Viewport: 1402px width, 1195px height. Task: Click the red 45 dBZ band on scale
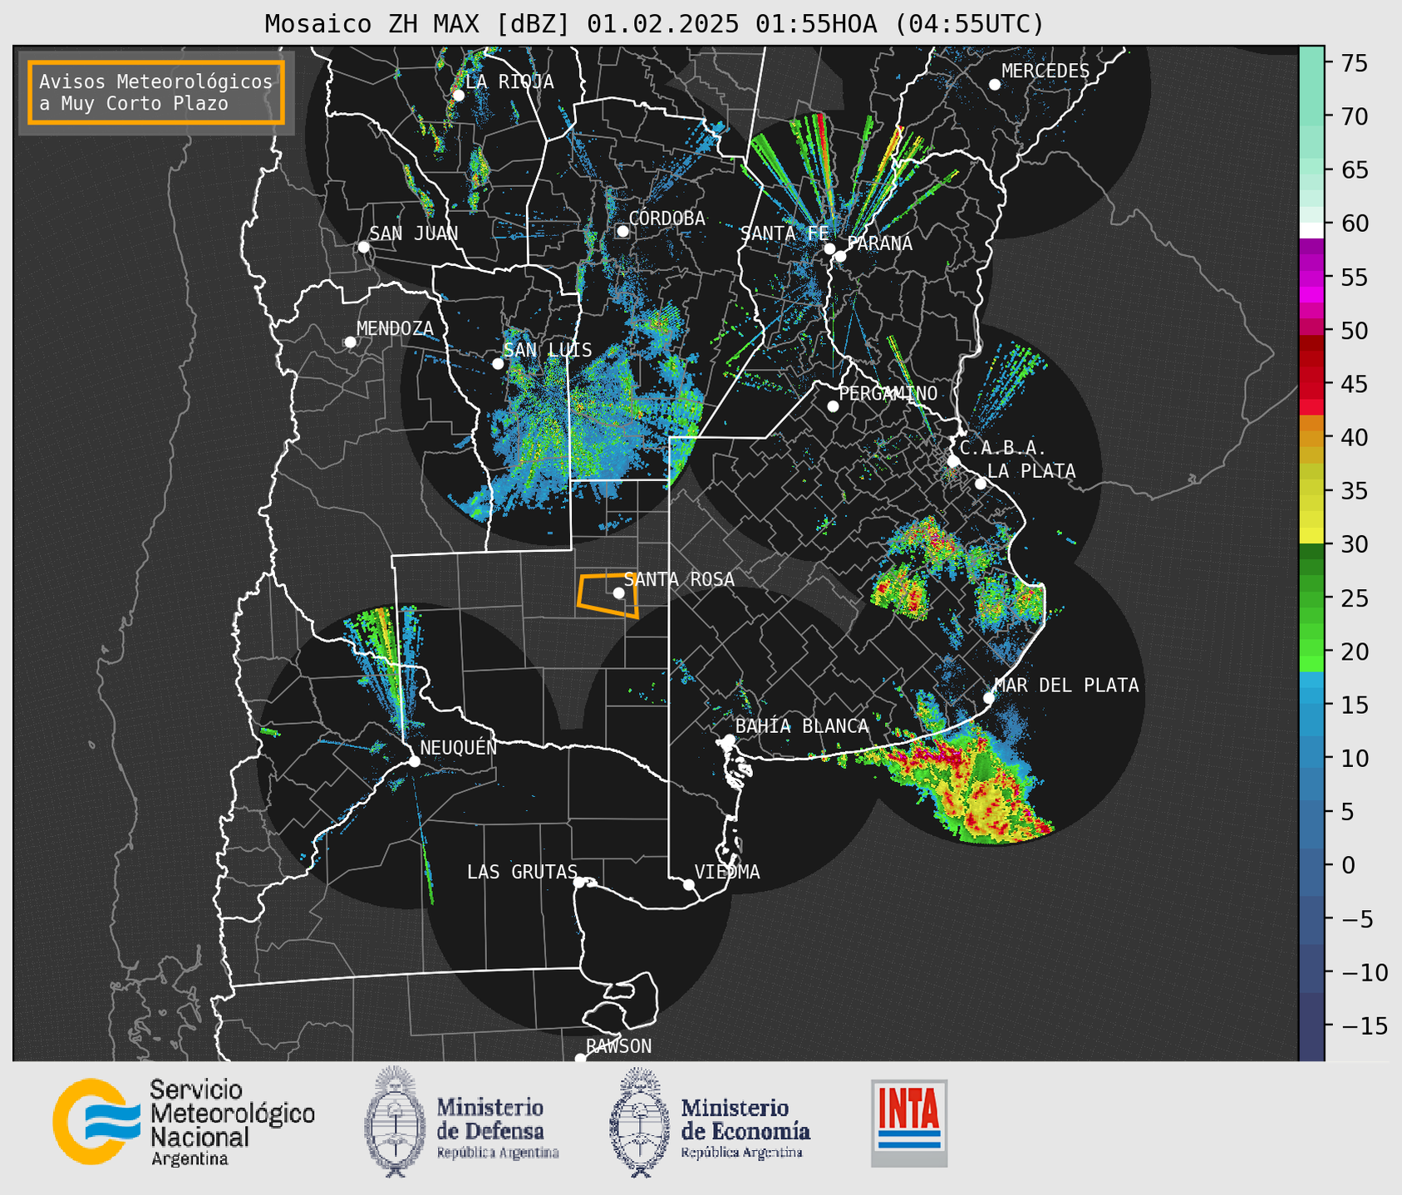[x=1311, y=385]
